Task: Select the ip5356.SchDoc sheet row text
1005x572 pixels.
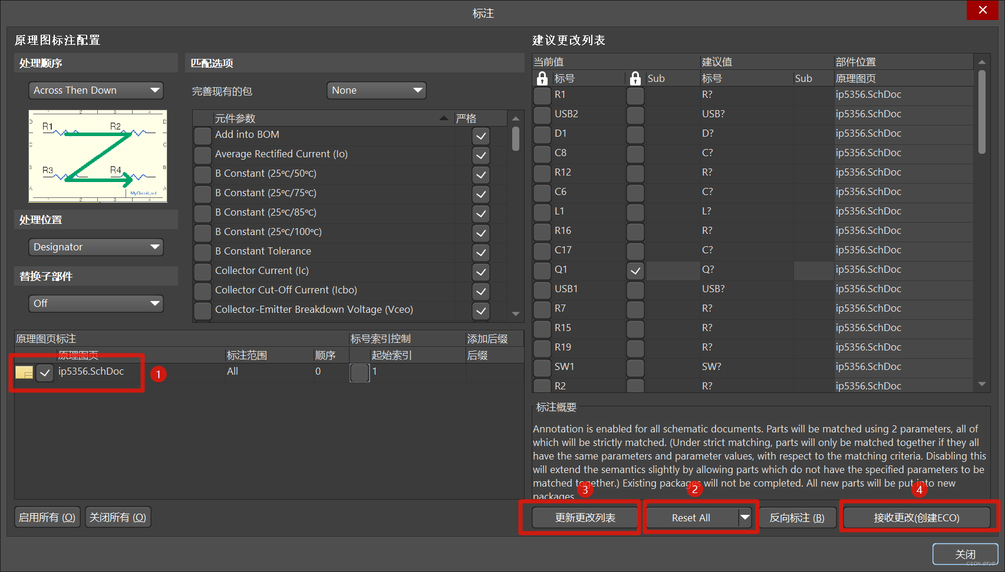Action: [91, 372]
